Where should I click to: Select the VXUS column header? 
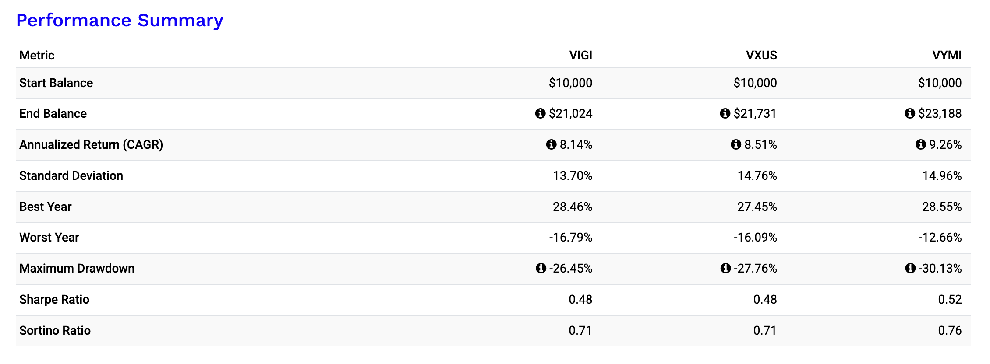[x=761, y=56]
